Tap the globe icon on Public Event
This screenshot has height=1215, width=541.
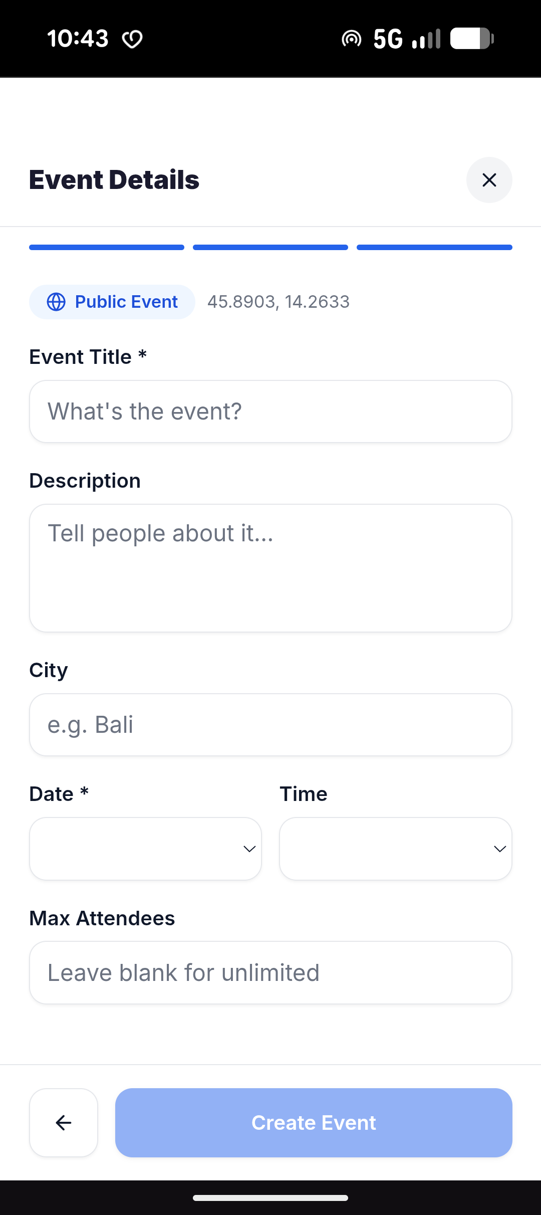click(x=56, y=302)
